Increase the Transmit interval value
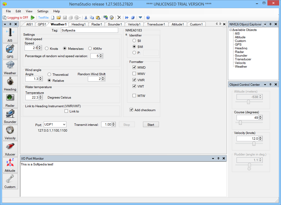The height and width of the screenshot is (205, 281). [x=113, y=123]
